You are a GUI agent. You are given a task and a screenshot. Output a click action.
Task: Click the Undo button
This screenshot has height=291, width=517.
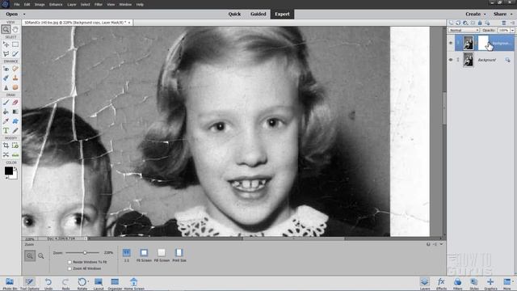pos(48,284)
